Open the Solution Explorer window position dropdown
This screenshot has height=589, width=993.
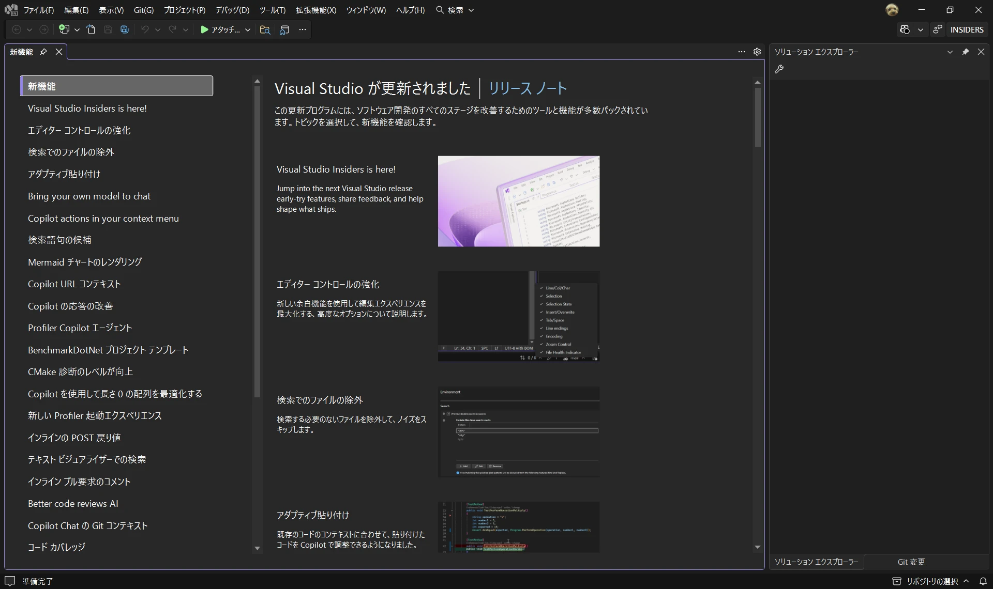tap(950, 52)
